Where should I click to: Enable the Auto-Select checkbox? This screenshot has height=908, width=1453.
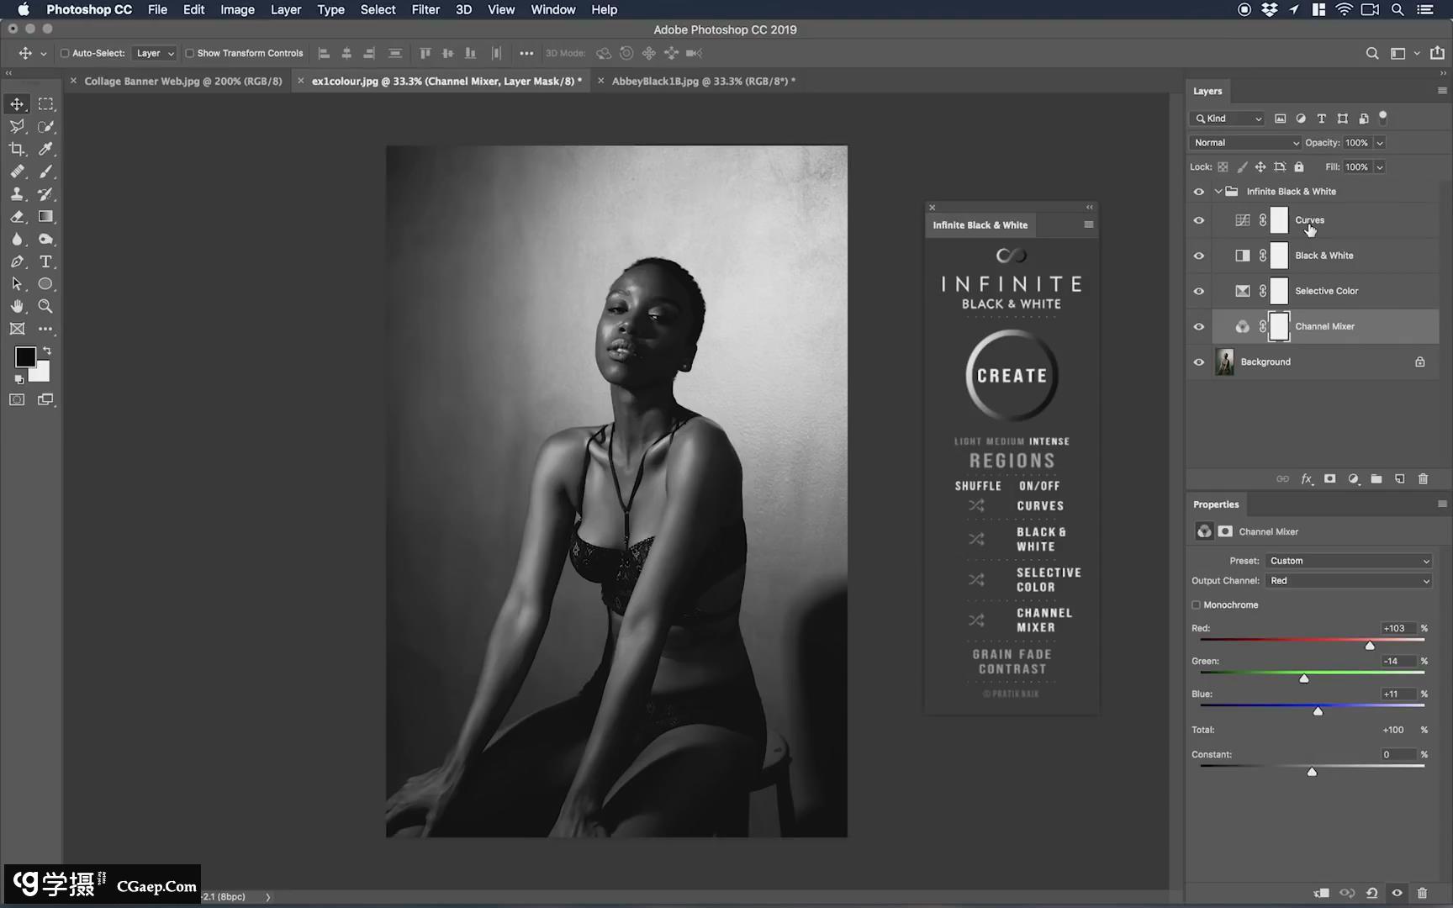(65, 53)
